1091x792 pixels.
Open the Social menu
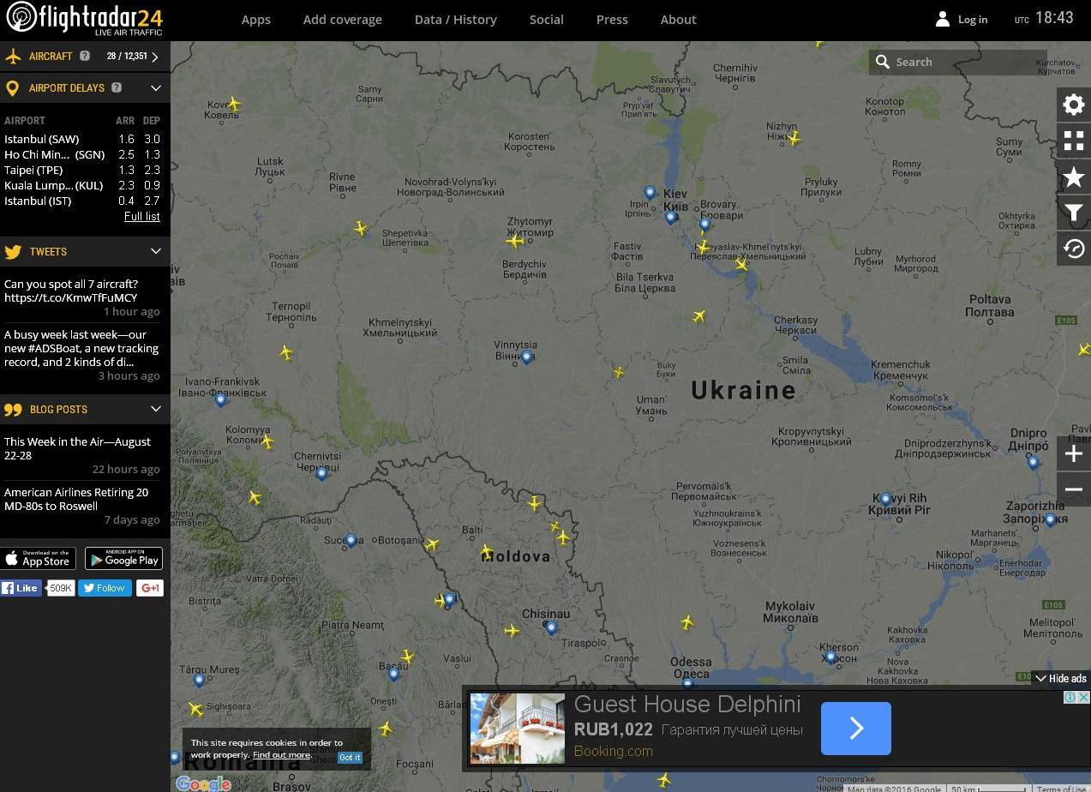click(x=546, y=19)
